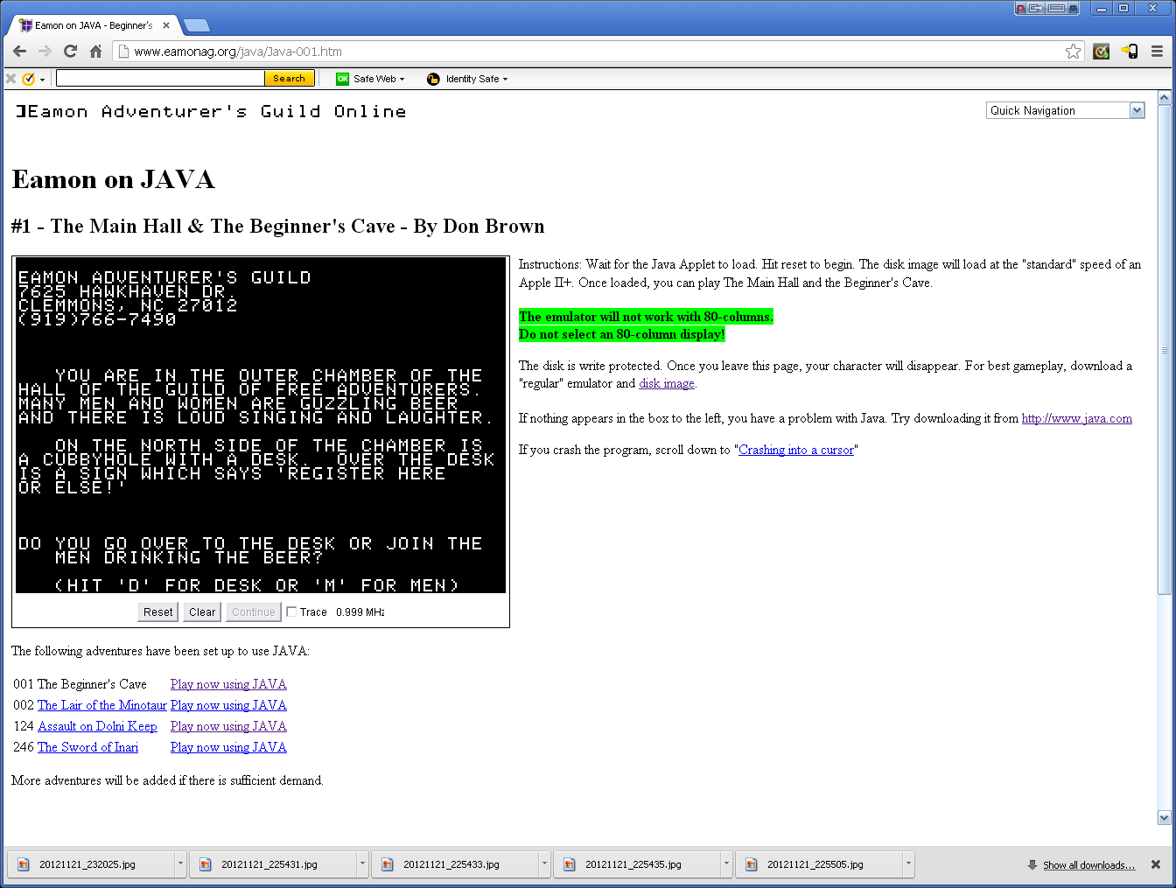Open the Norton checkmark logo menu

(x=33, y=79)
